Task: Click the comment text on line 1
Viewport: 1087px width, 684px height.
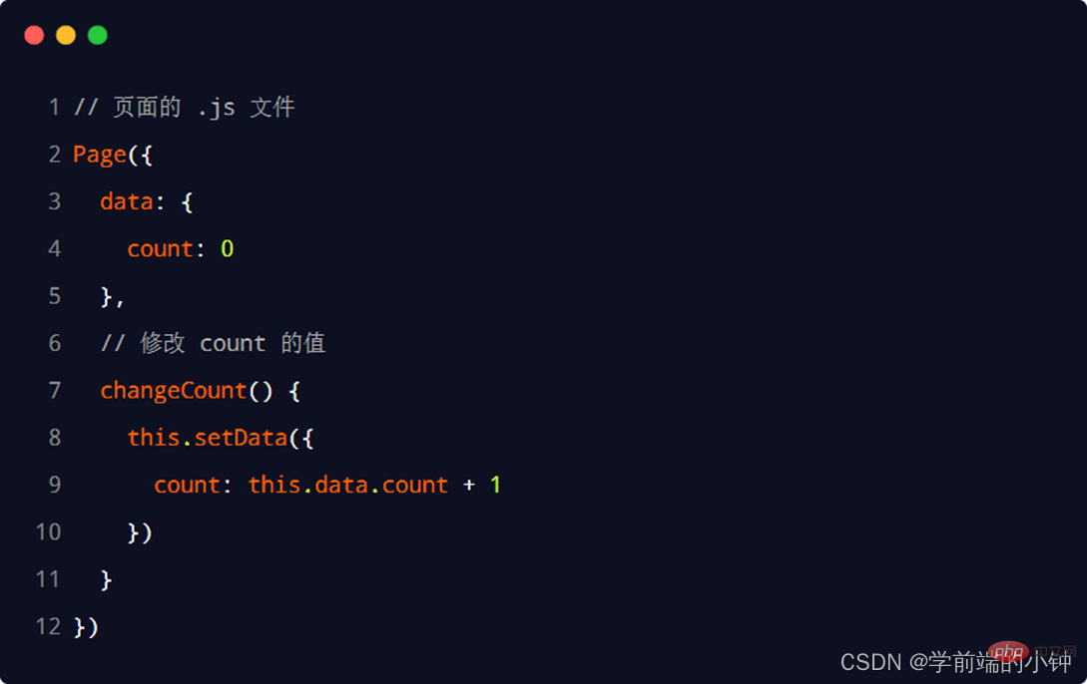Action: pyautogui.click(x=185, y=108)
